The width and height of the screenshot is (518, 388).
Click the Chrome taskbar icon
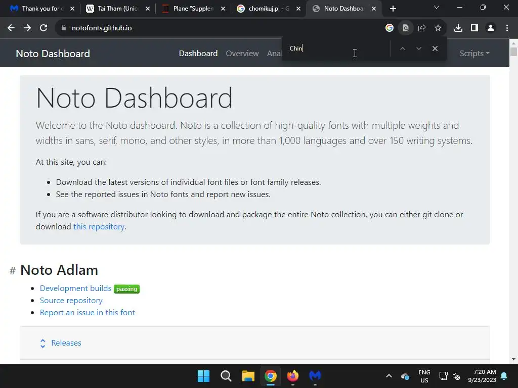click(271, 376)
